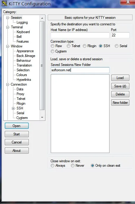
Task: Open the Back.&Image settings category
Action: (x=26, y=56)
